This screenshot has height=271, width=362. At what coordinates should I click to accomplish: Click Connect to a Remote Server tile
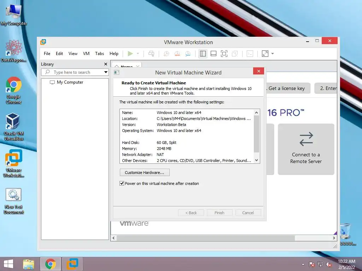pos(306,149)
